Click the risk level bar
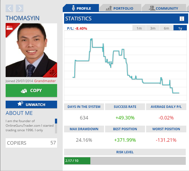The height and width of the screenshot is (171, 189). point(125,161)
